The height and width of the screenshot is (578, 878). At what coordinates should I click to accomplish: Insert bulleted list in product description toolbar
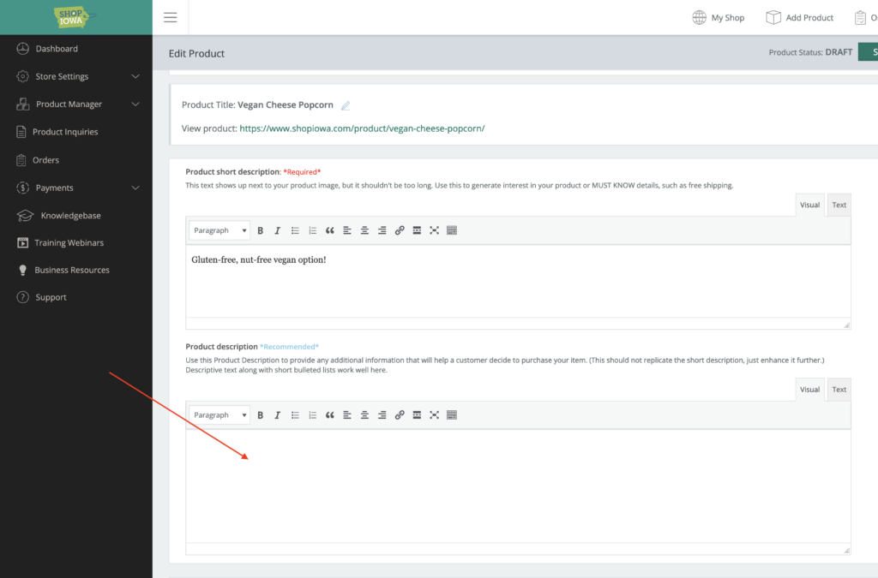point(295,415)
